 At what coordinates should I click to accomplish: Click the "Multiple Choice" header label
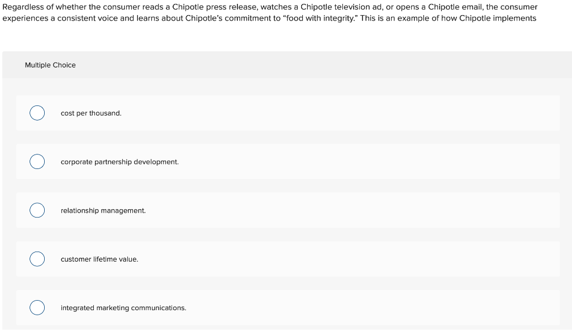coord(50,65)
